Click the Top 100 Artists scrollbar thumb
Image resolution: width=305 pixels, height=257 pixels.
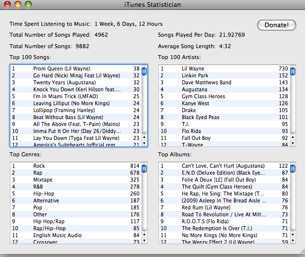point(293,71)
